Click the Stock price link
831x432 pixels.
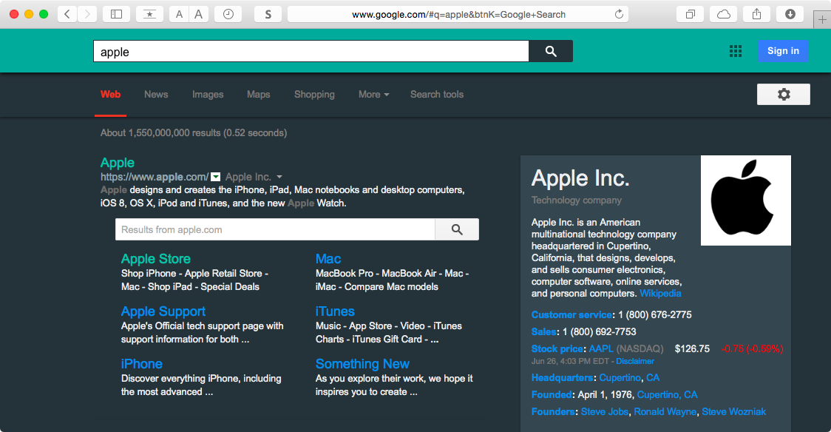(557, 348)
